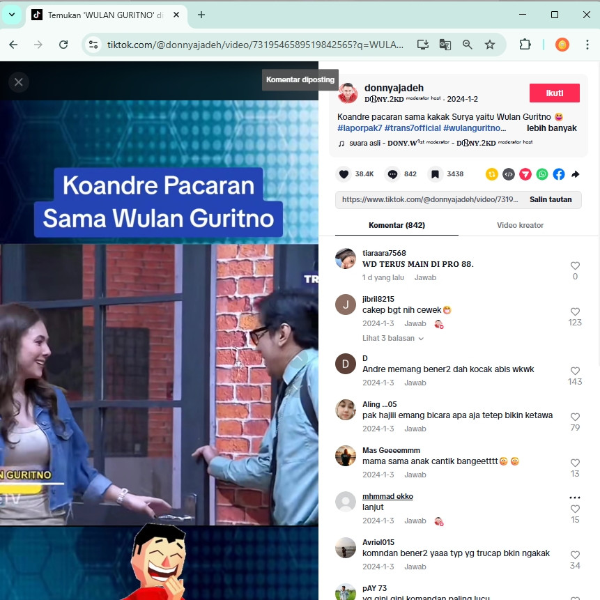Click Jawab under jibril8215's comment

tap(415, 323)
